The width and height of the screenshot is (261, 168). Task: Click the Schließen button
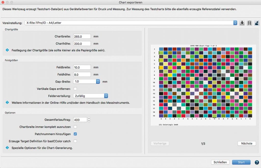click(220, 162)
